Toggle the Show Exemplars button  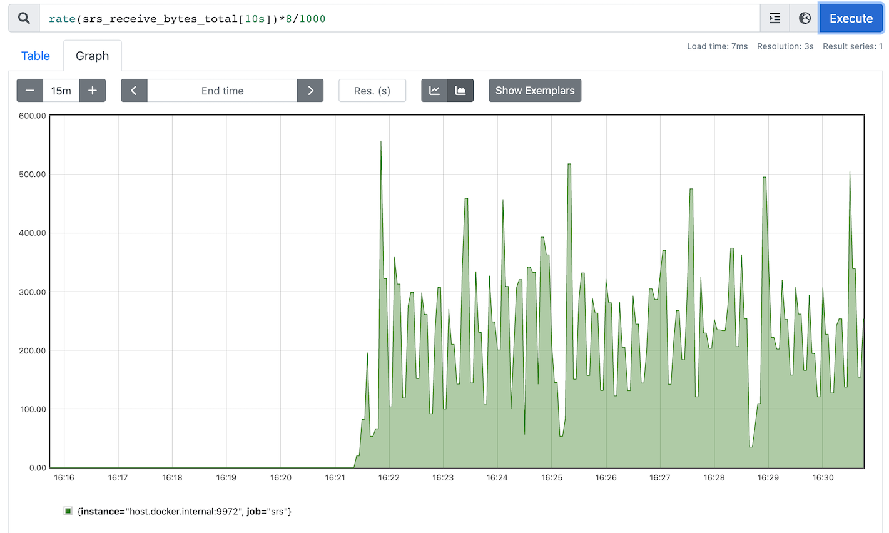534,91
